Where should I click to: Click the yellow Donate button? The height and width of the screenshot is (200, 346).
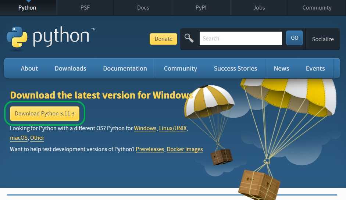(163, 39)
